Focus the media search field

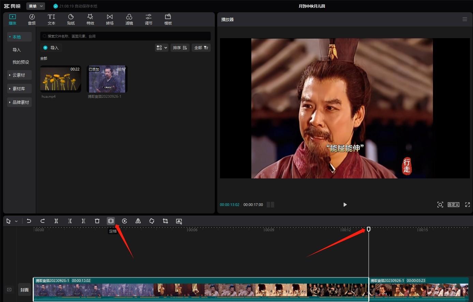(x=125, y=36)
